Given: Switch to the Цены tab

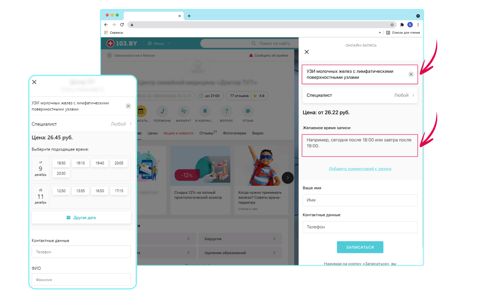Looking at the screenshot, I should click(153, 133).
